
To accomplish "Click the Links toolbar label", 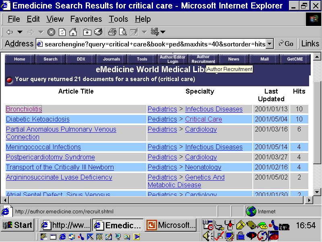I will [x=310, y=44].
